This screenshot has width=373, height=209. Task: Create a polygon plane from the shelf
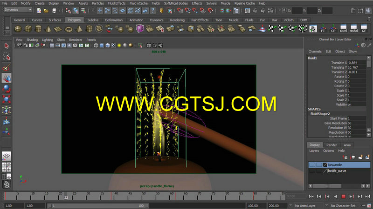pos(58,29)
